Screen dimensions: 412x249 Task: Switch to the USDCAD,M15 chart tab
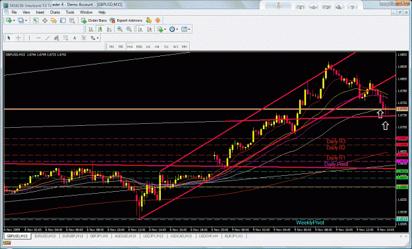point(181,236)
